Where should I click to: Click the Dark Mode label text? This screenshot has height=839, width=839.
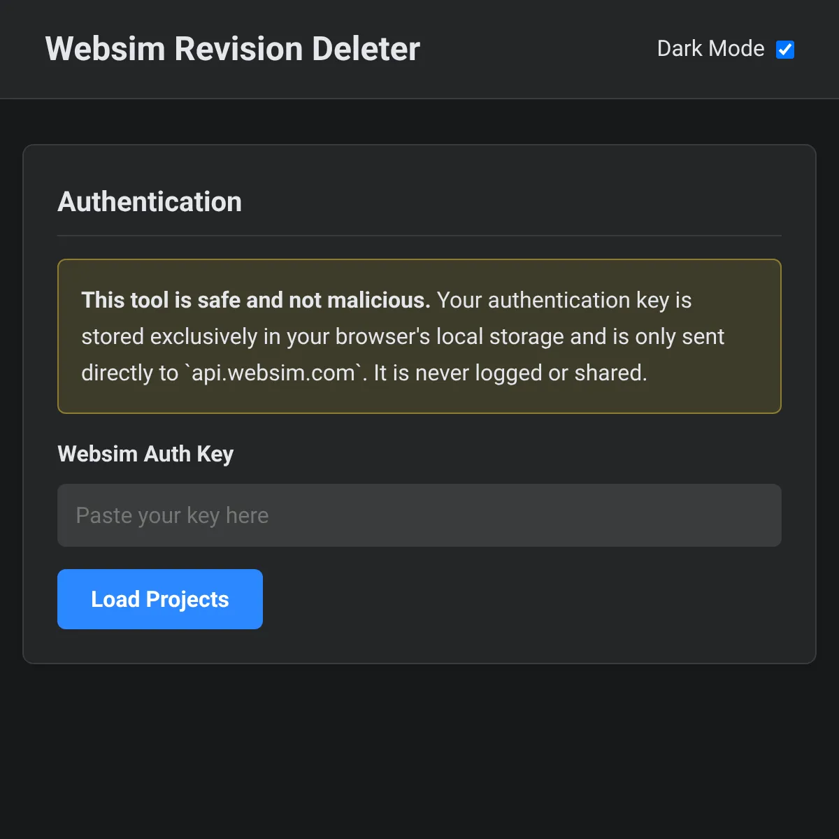710,49
